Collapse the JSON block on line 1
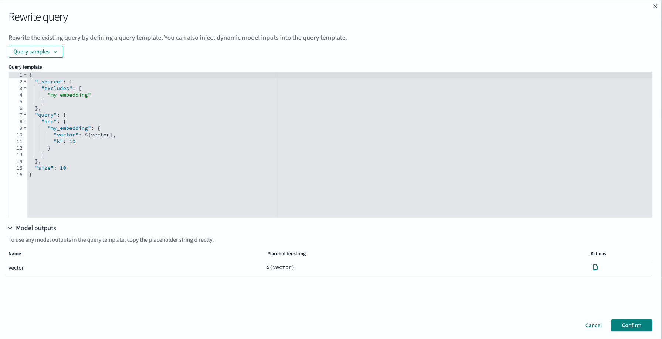The width and height of the screenshot is (662, 339). pos(24,75)
